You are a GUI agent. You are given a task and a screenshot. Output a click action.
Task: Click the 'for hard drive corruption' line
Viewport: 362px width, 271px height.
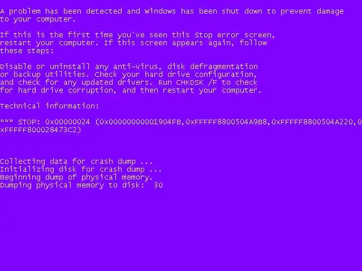[x=131, y=90]
